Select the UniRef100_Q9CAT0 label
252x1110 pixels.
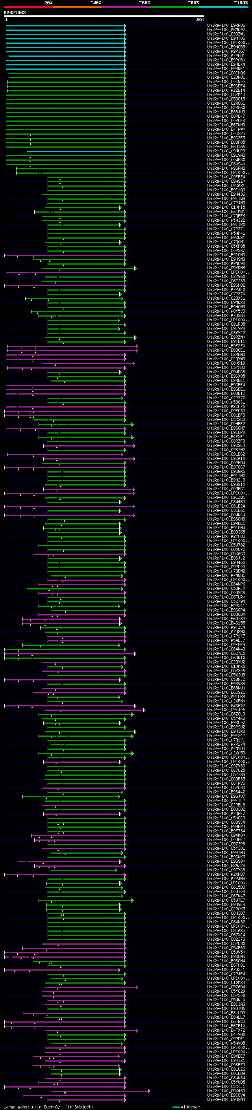coord(226,458)
